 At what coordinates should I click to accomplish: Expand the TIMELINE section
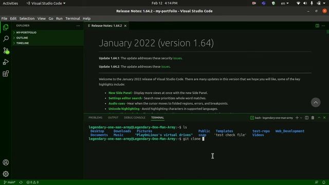click(48, 43)
